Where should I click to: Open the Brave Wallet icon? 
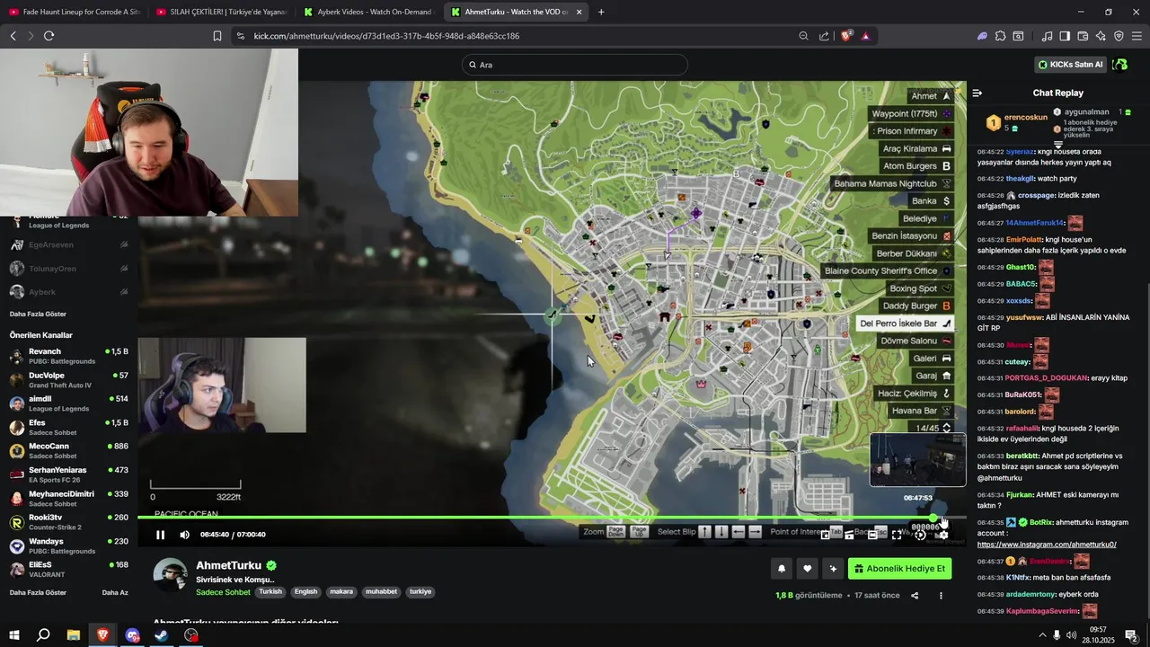coord(1083,36)
